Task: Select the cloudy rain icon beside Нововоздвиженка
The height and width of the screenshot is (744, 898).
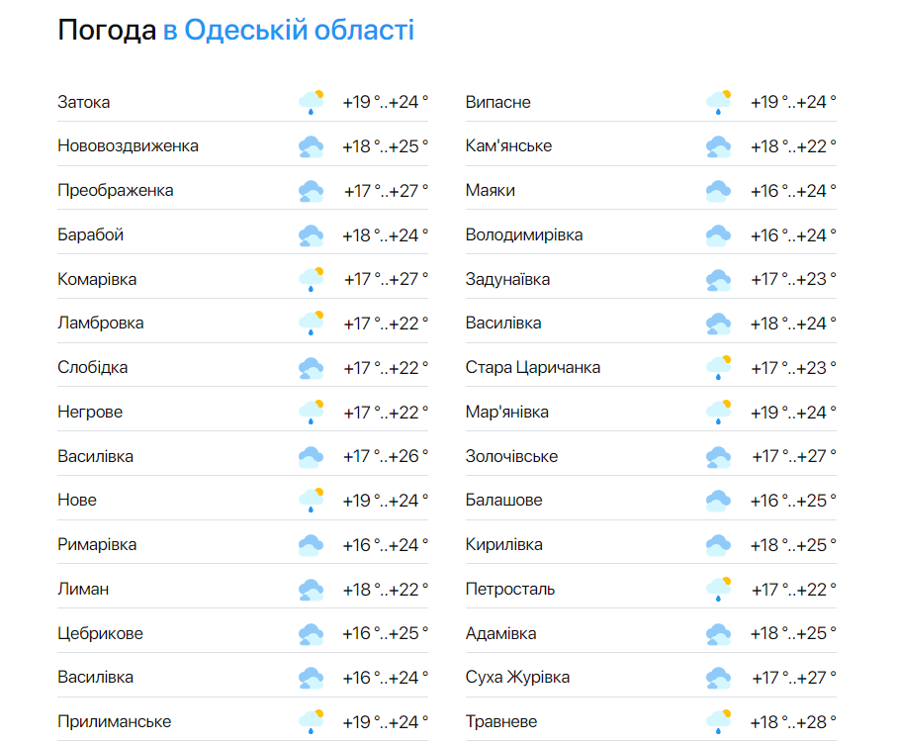Action: point(312,144)
